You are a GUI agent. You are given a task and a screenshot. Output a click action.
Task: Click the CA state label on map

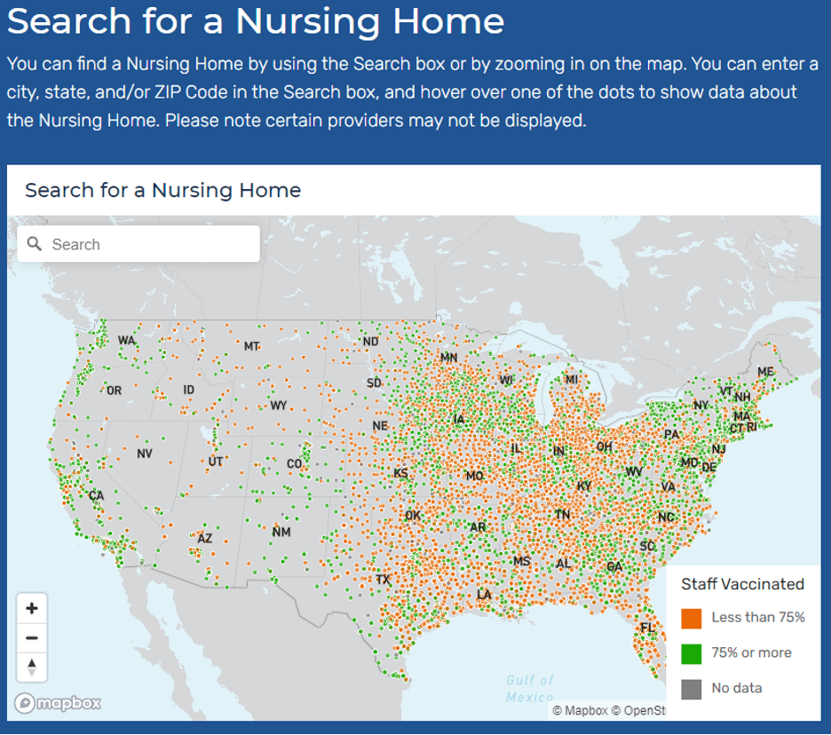pos(96,496)
